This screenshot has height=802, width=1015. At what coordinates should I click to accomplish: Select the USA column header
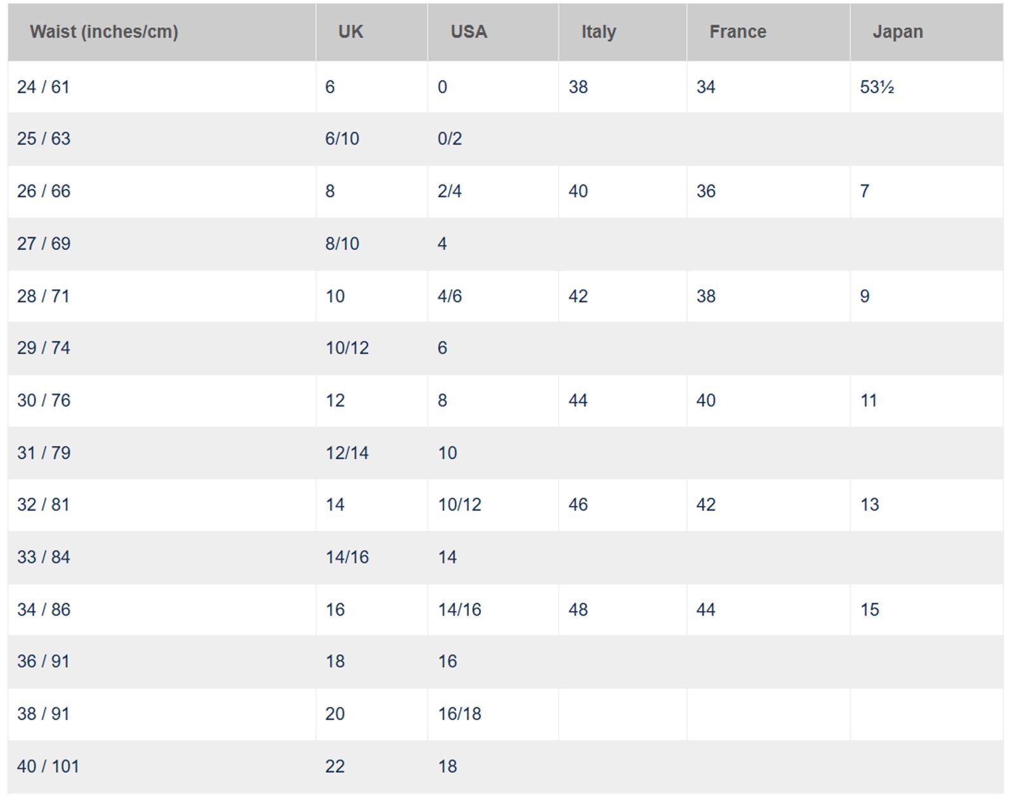point(469,32)
